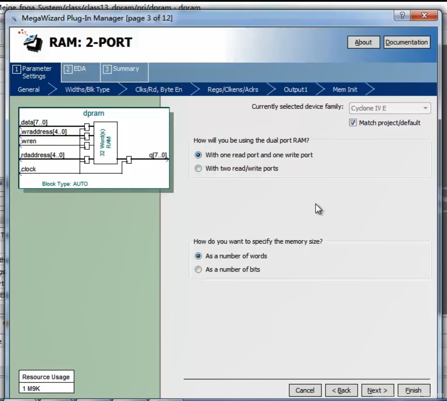This screenshot has height=401, width=447.
Task: Go to Regs/Clkens/Aclrs step
Action: [233, 90]
